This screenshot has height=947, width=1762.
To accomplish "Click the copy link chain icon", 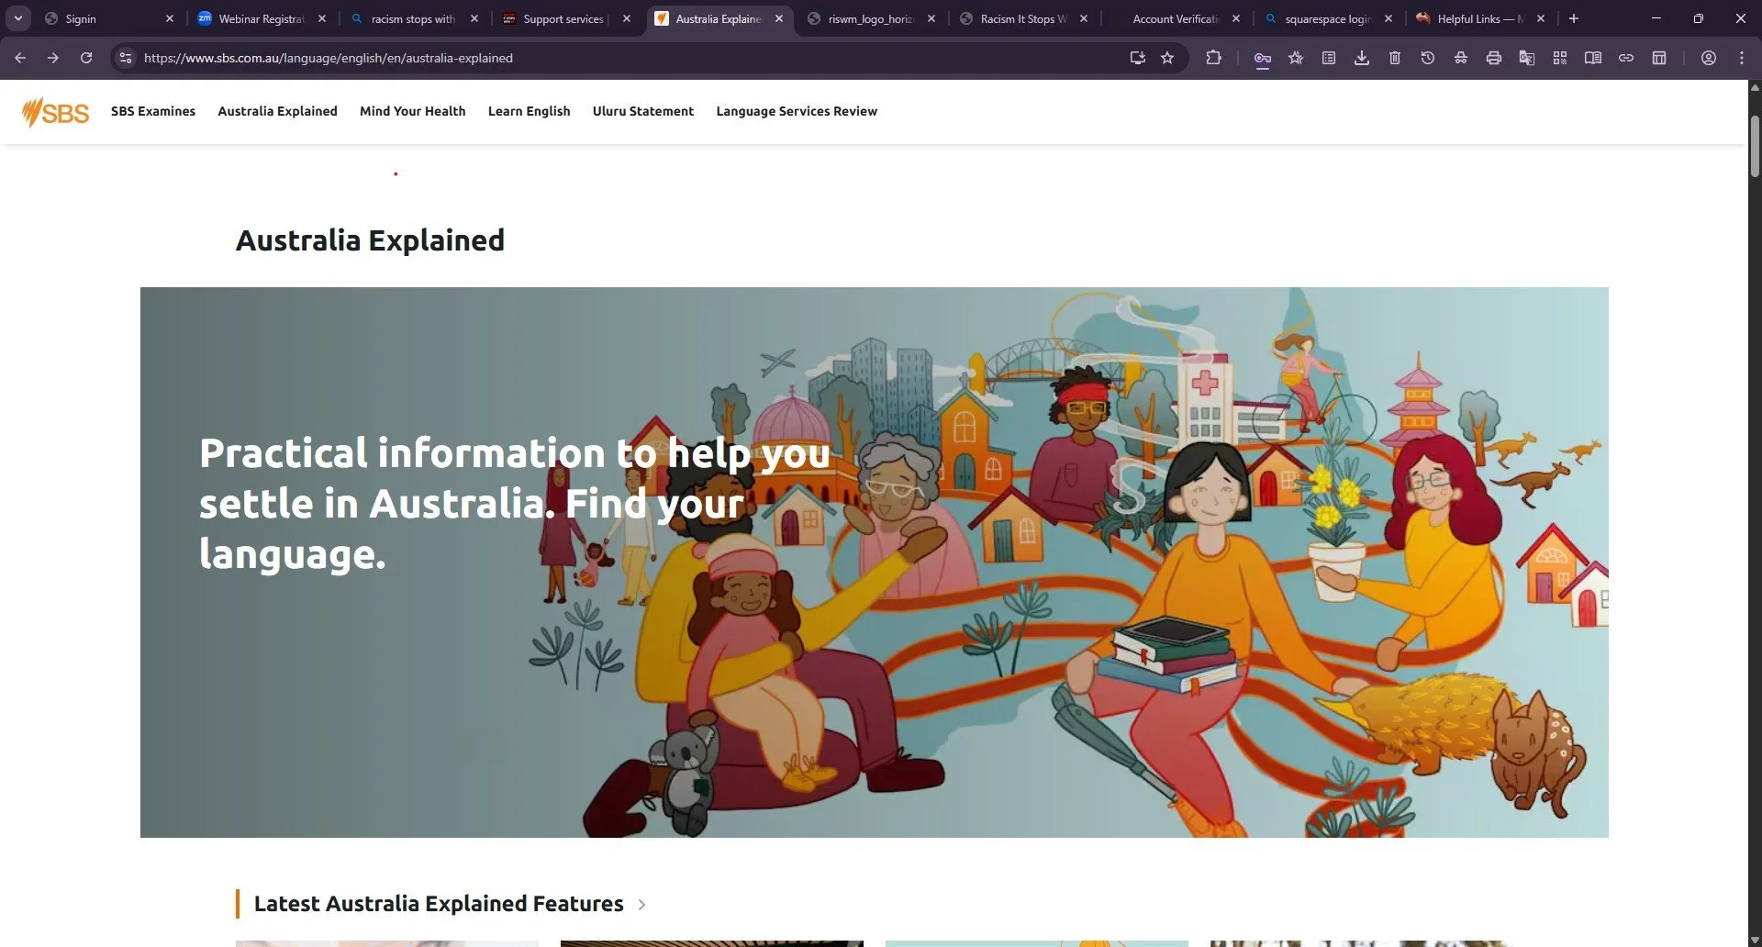I will tap(1626, 58).
